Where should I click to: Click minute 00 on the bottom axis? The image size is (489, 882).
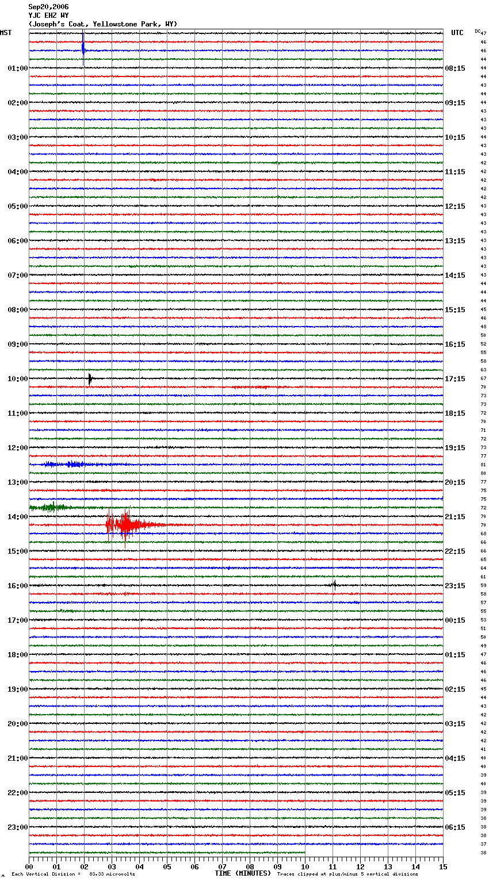(29, 866)
